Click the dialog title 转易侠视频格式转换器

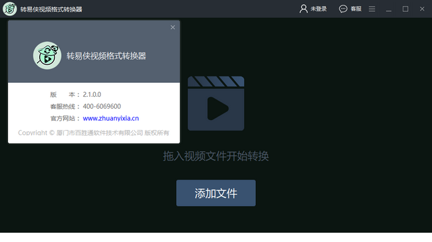[x=106, y=56]
